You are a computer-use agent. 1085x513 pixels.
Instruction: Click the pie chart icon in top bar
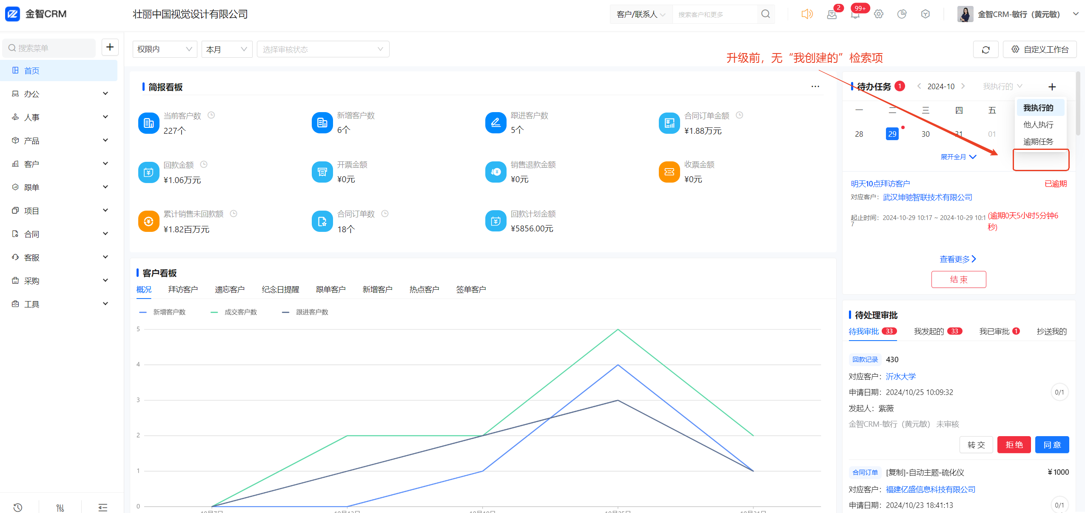pyautogui.click(x=902, y=14)
